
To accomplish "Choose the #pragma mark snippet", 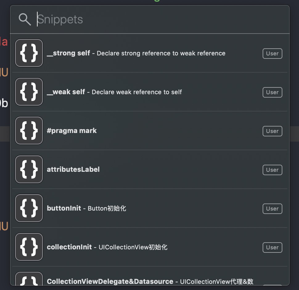I will tap(72, 131).
